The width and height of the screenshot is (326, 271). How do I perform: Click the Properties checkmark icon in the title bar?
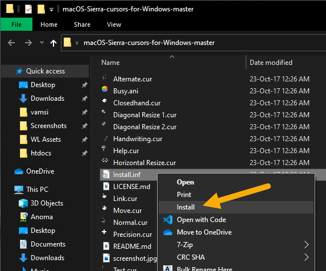(x=28, y=9)
